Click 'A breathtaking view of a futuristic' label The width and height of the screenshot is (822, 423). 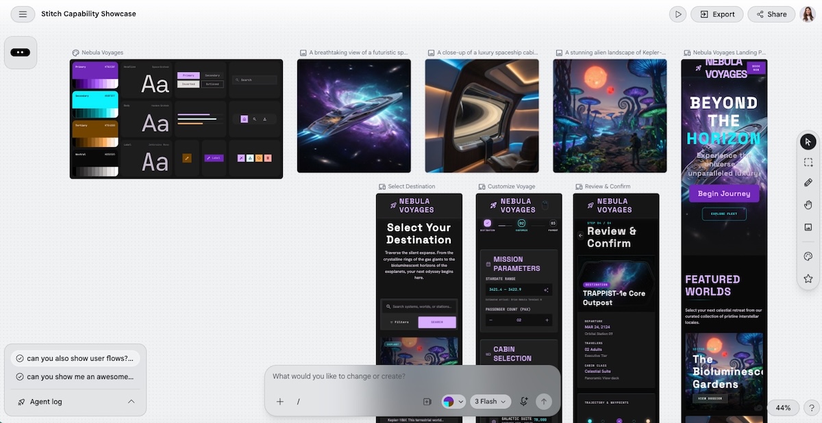click(358, 53)
